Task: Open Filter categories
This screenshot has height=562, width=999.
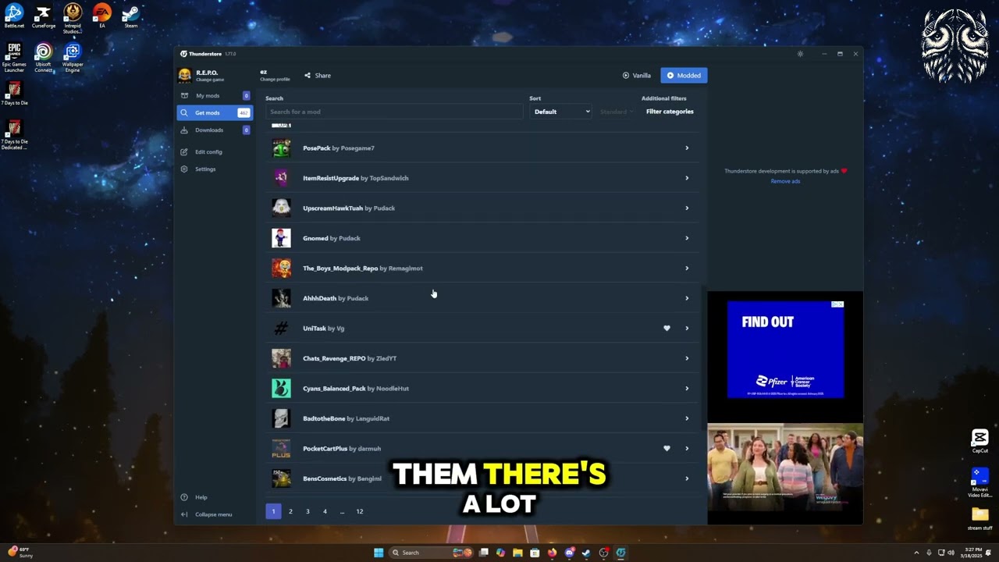Action: coord(670,112)
